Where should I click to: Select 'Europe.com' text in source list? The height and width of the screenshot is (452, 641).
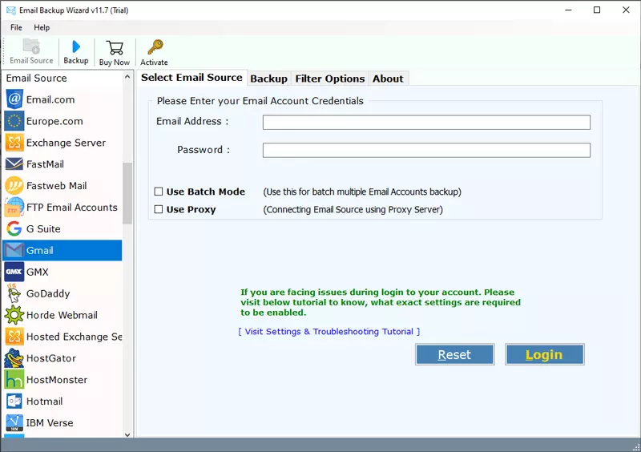click(54, 121)
